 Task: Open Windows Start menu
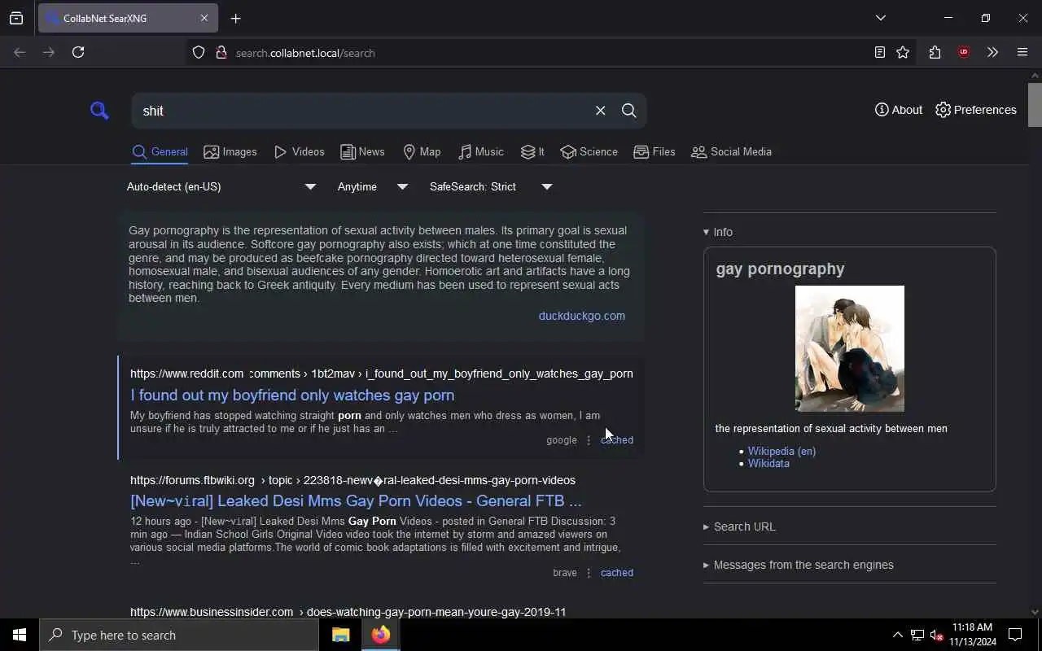pos(20,635)
